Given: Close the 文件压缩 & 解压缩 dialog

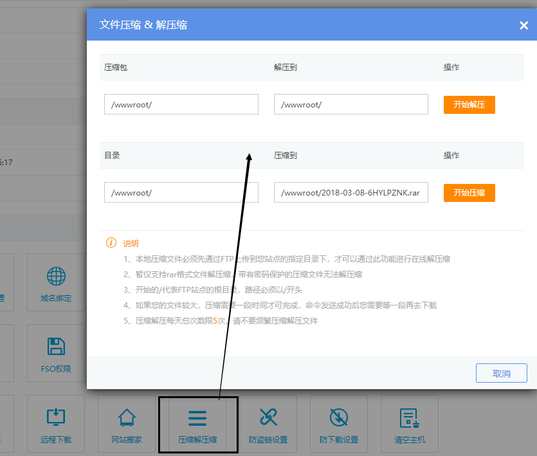Looking at the screenshot, I should [x=523, y=26].
